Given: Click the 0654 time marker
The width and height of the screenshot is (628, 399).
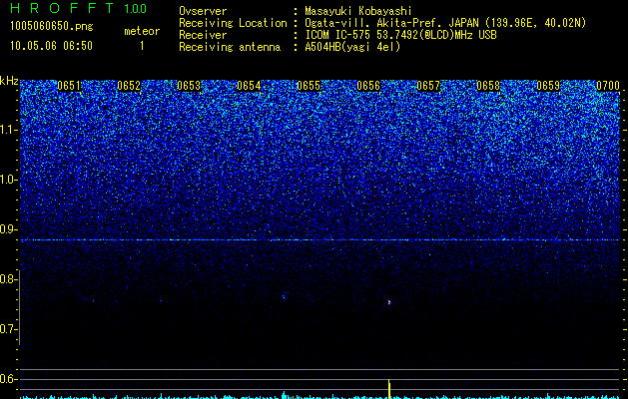Looking at the screenshot, I should pos(249,86).
